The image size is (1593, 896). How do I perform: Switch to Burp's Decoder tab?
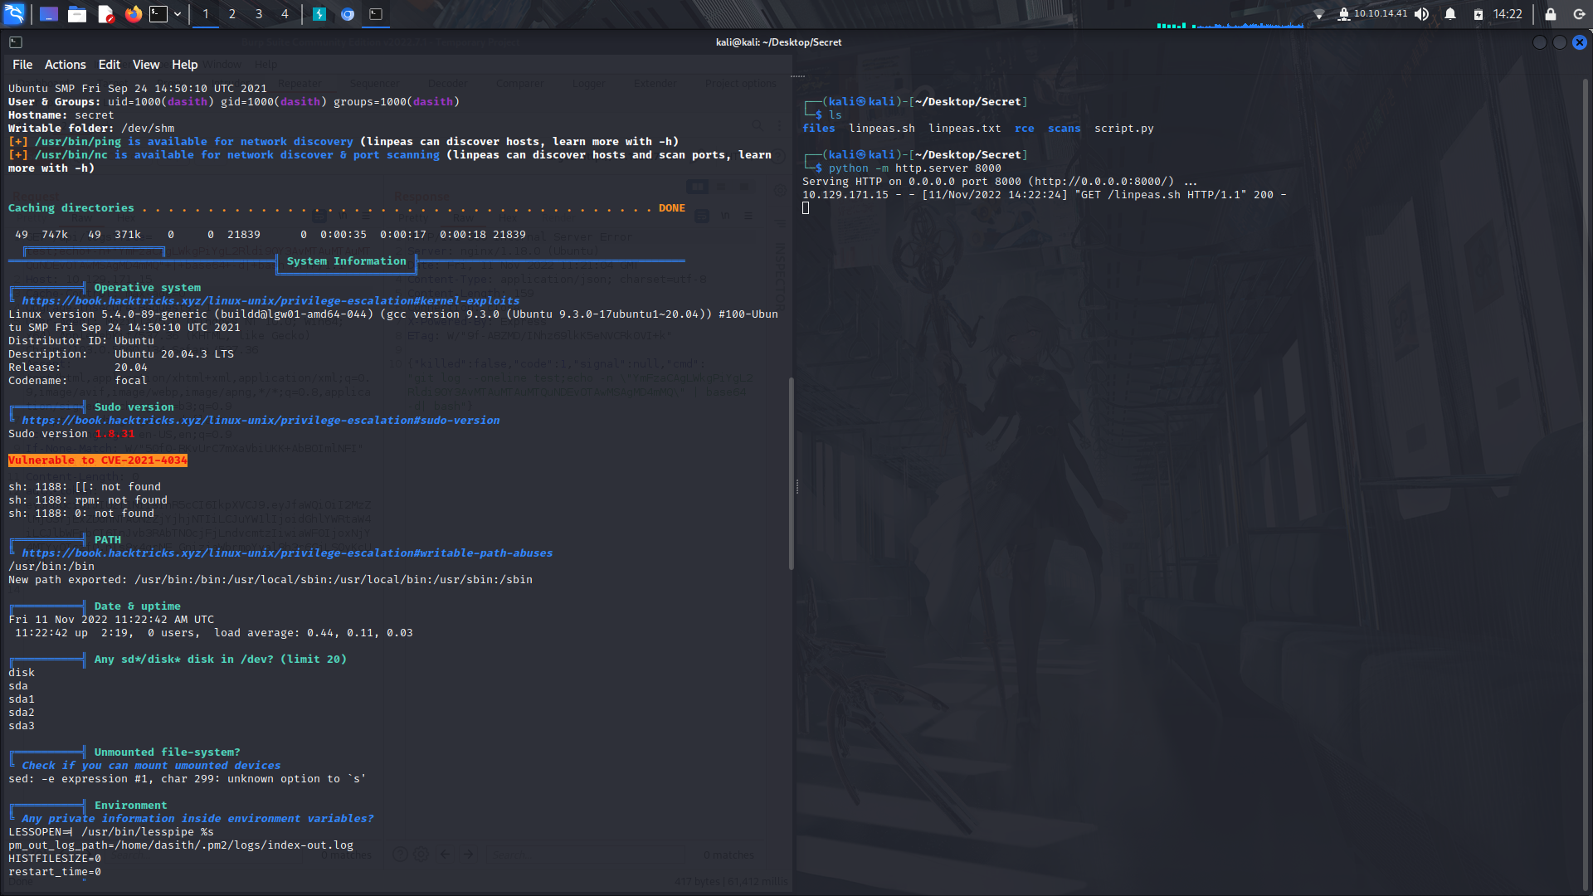(448, 83)
